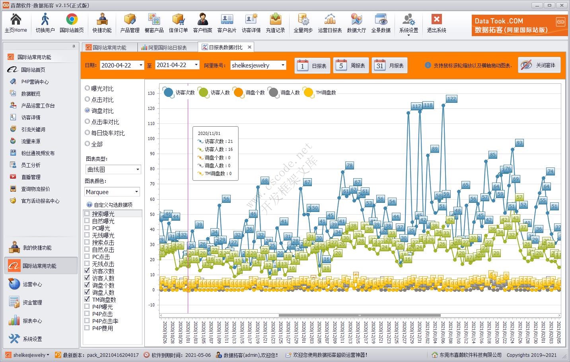Open 系统设置 in top toolbar
The height and width of the screenshot is (362, 570).
[409, 24]
